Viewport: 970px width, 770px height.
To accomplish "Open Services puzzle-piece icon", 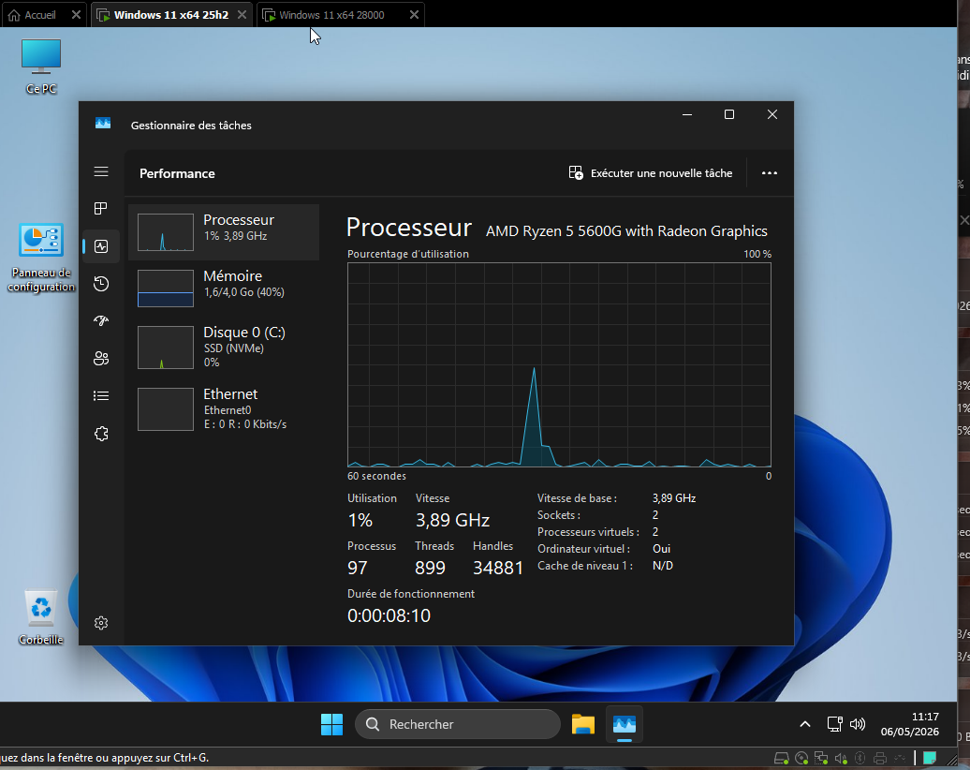I will click(101, 434).
